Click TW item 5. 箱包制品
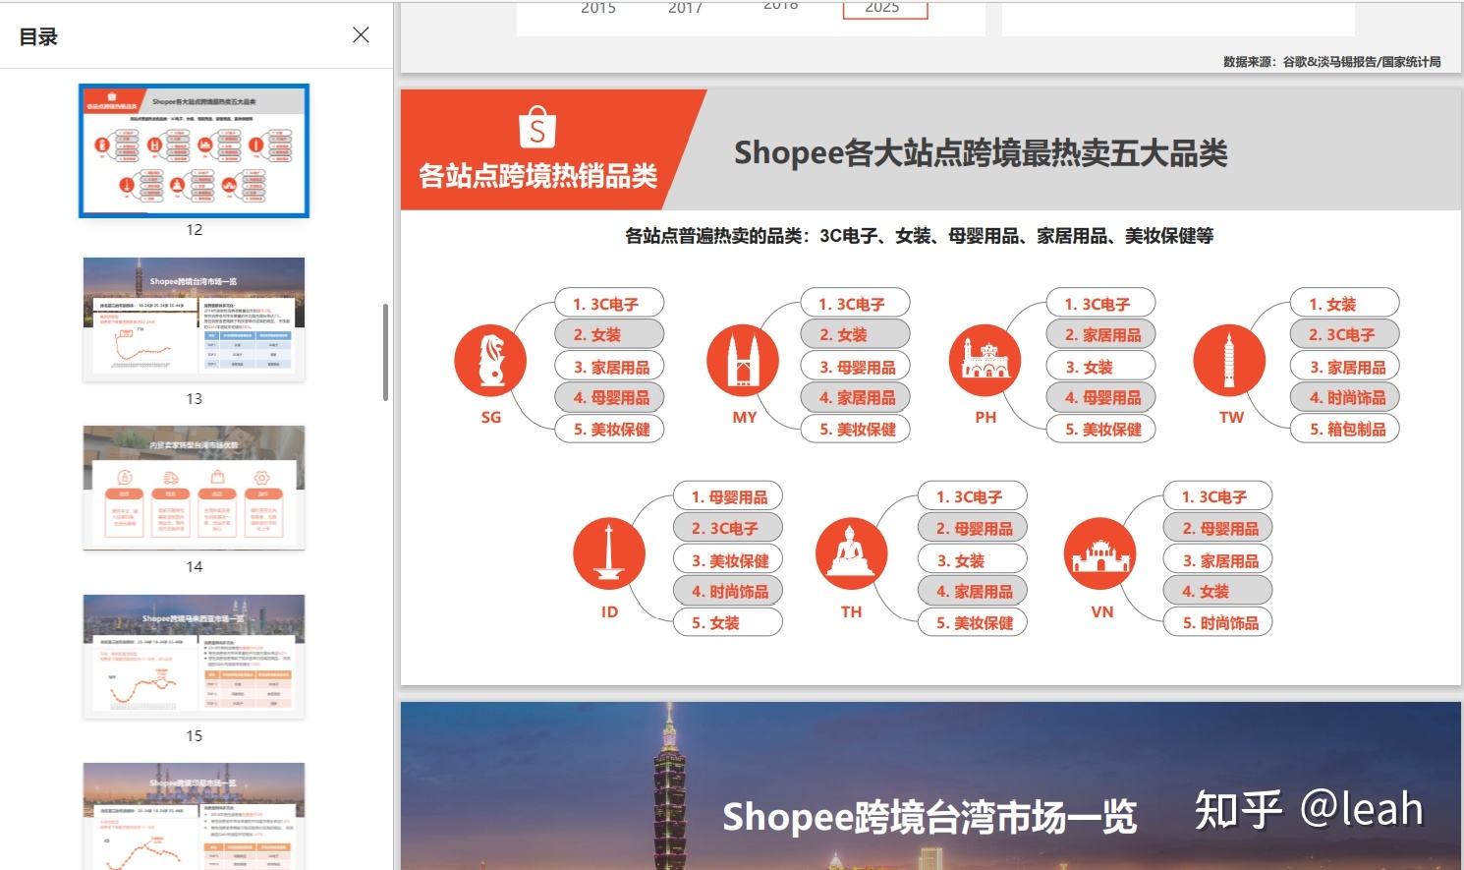The width and height of the screenshot is (1464, 870). coord(1345,429)
